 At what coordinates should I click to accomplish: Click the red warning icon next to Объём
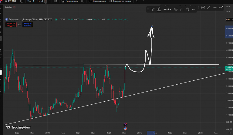(x=14, y=7)
